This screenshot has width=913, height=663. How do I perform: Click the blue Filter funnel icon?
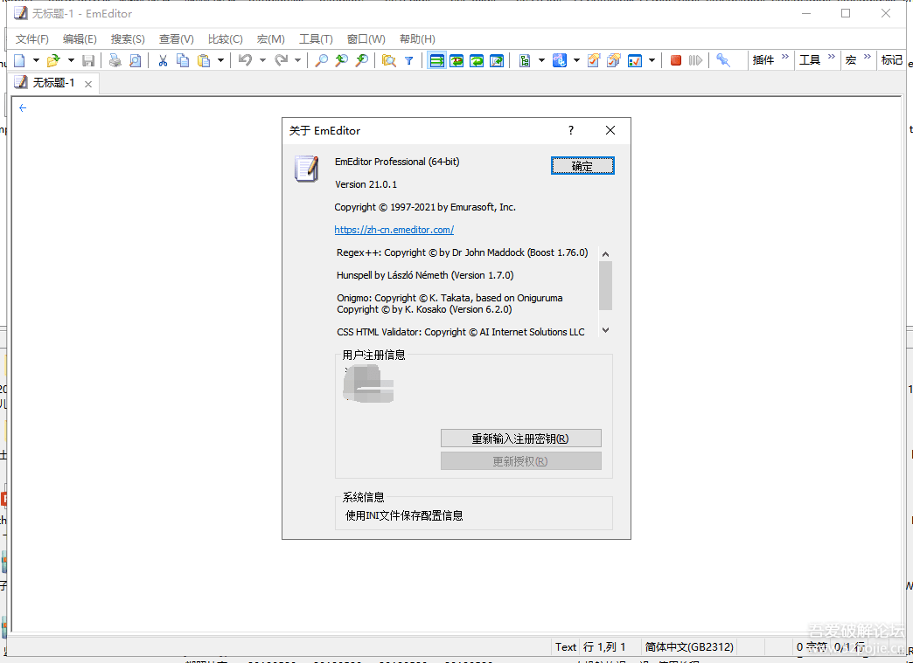point(408,60)
